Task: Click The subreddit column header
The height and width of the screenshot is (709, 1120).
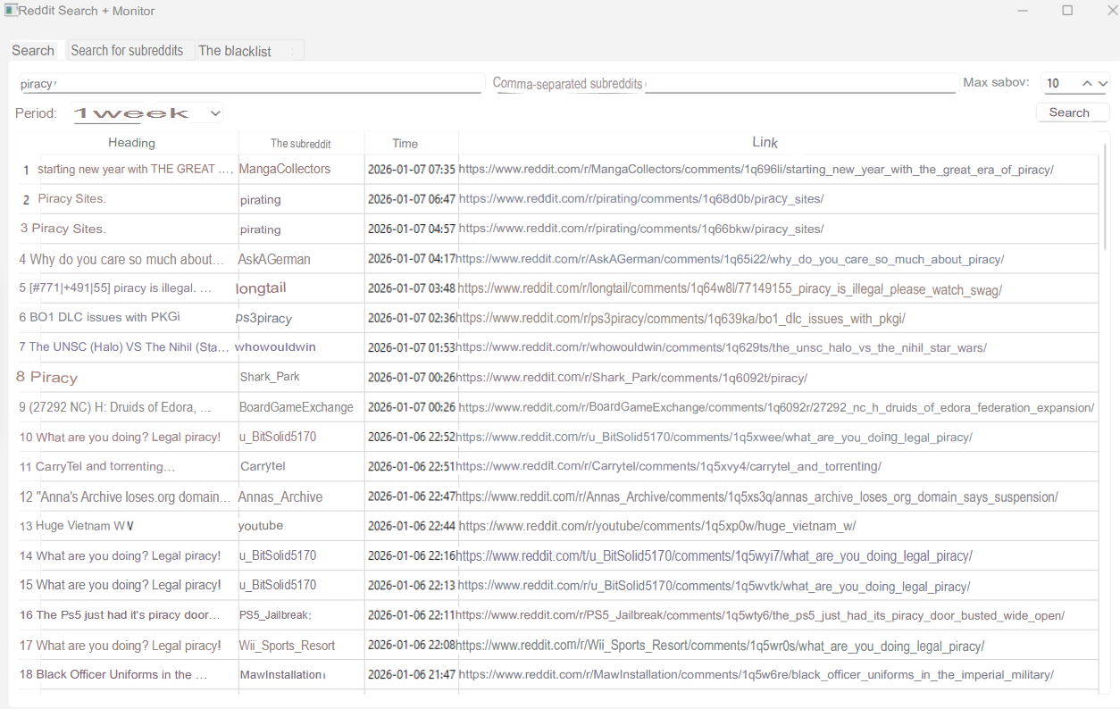Action: pos(301,143)
